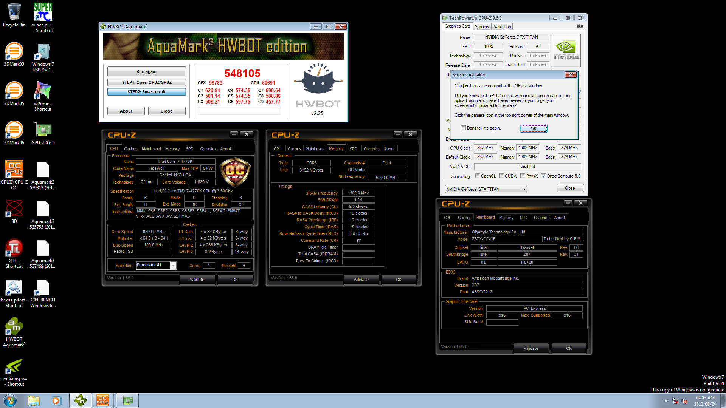Image resolution: width=726 pixels, height=408 pixels.
Task: Click Close button in Aquamark window
Action: tap(166, 111)
